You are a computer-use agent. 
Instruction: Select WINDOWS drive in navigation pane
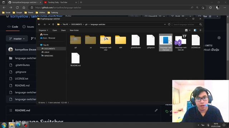pos(47,56)
